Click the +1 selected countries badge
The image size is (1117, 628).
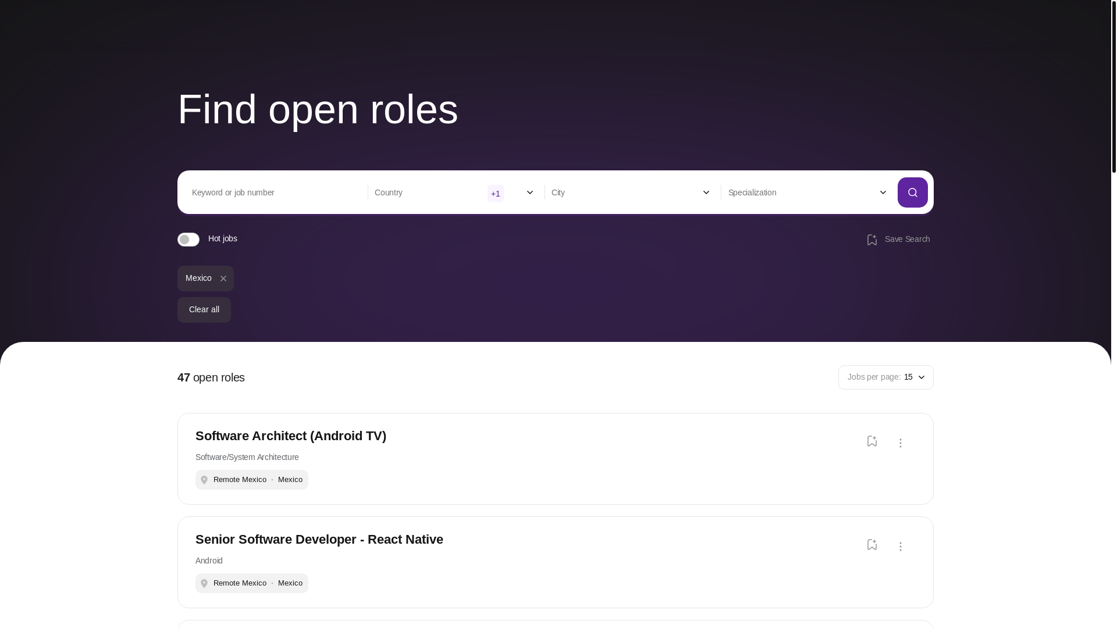496,193
